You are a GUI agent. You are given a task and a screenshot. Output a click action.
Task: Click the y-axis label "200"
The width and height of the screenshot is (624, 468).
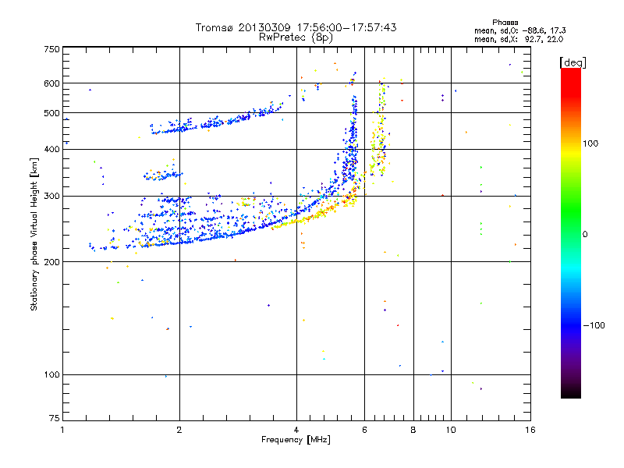(x=51, y=262)
